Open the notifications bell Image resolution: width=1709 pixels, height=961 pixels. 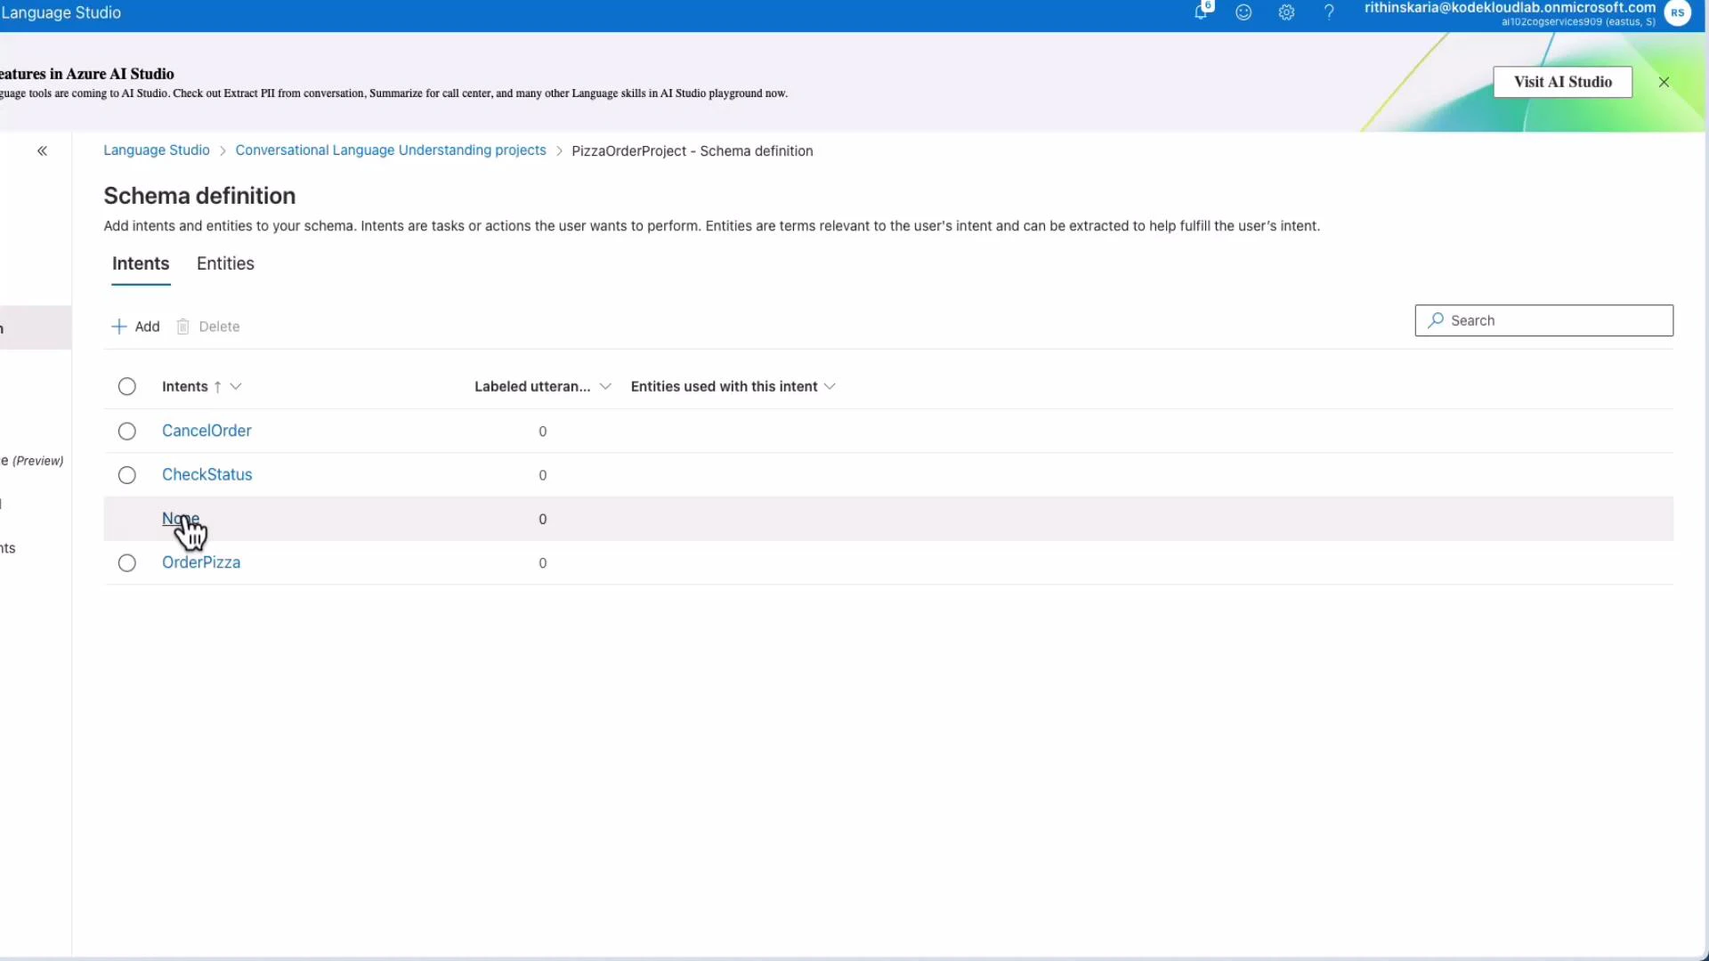(1203, 12)
